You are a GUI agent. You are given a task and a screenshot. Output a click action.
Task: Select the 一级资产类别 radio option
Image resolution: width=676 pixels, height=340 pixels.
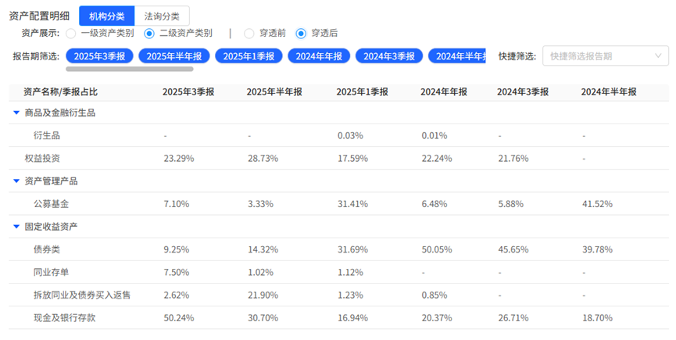(71, 34)
